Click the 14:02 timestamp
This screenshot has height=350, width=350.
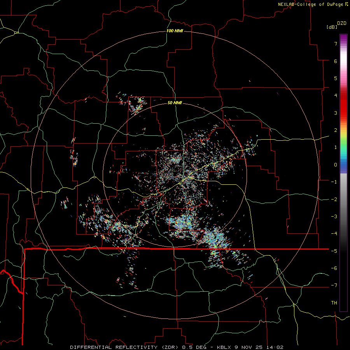point(275,347)
